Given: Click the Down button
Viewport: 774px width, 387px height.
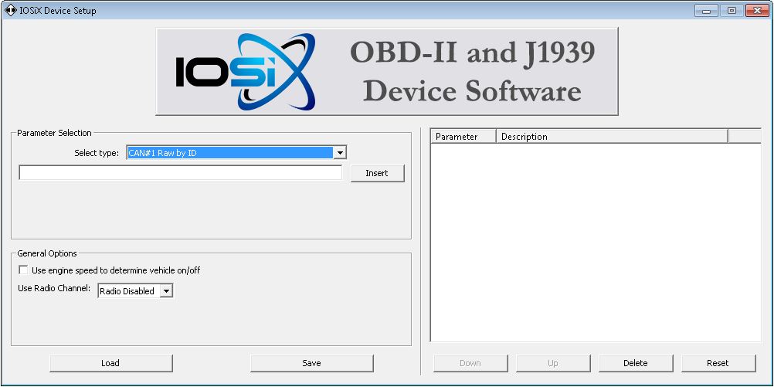Looking at the screenshot, I should [x=470, y=363].
